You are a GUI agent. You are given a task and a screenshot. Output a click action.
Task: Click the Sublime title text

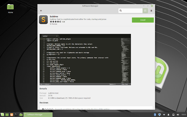click(54, 16)
